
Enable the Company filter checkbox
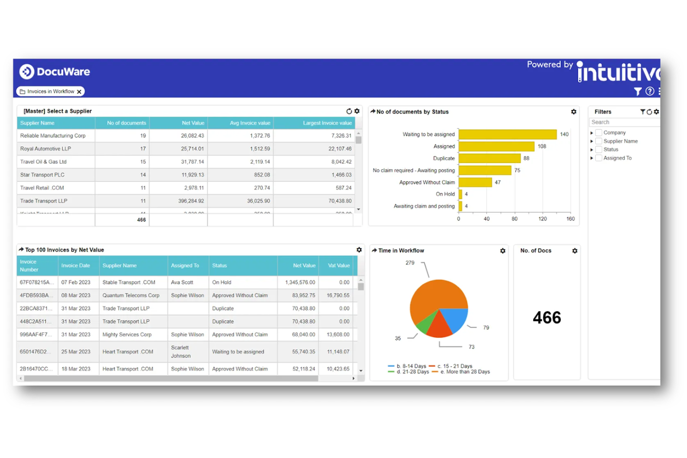click(598, 132)
